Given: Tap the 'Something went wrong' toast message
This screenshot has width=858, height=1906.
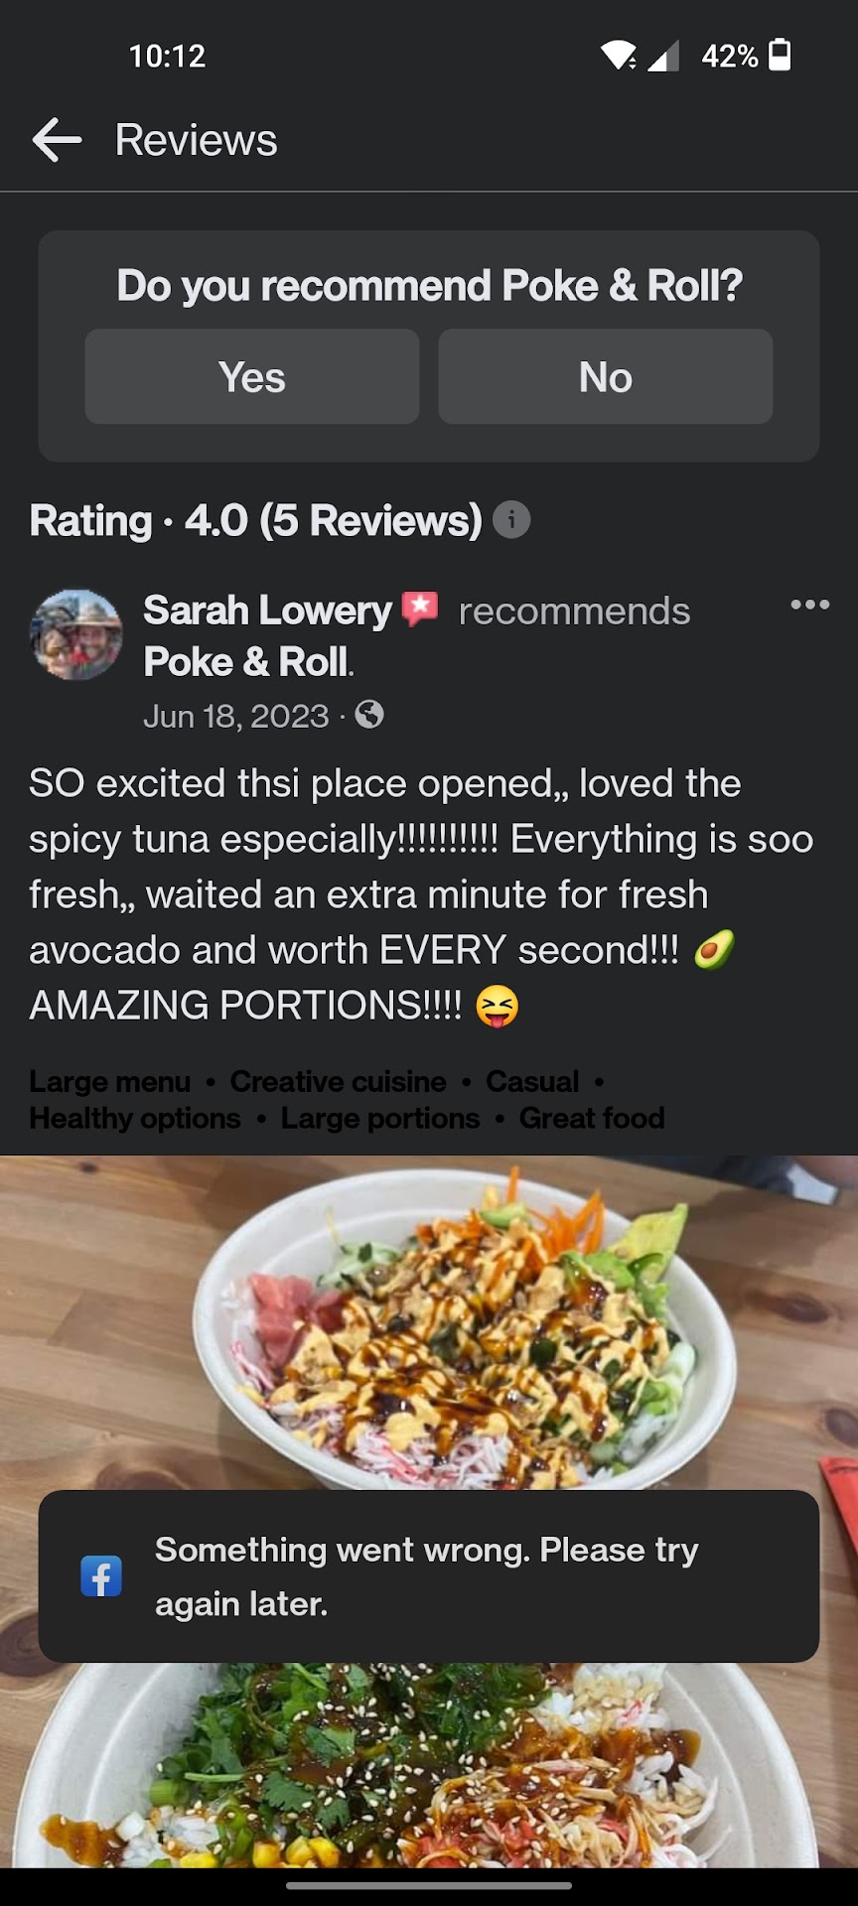Looking at the screenshot, I should [427, 1576].
